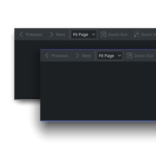Click the Next chevron icon in the back window

click(51, 34)
